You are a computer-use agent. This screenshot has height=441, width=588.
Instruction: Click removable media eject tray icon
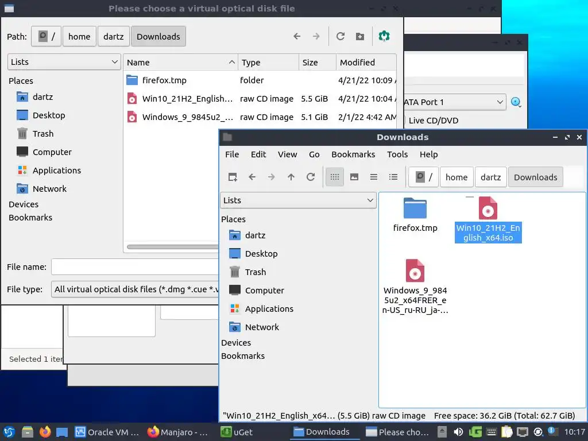(442, 432)
